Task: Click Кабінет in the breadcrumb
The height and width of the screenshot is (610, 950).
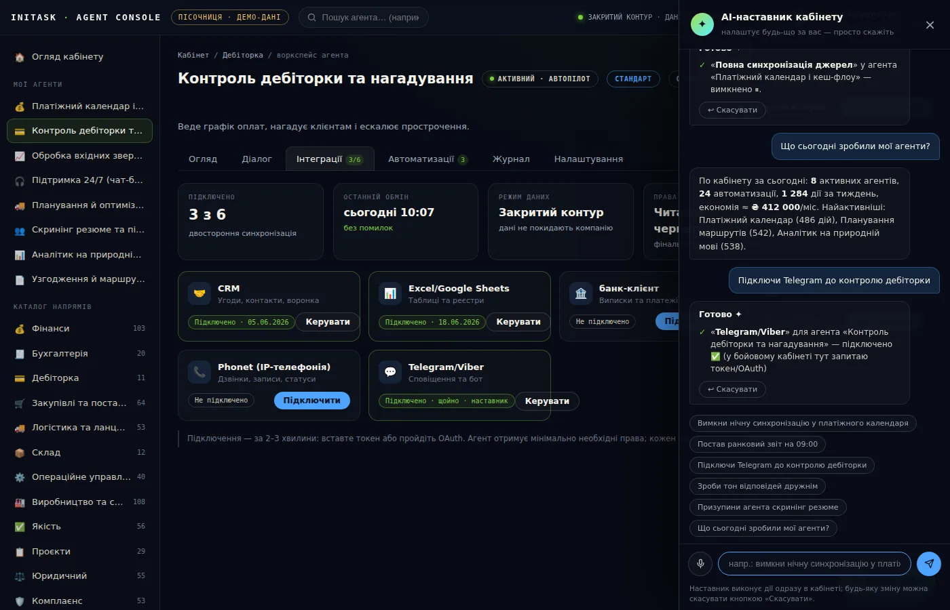Action: (x=193, y=56)
